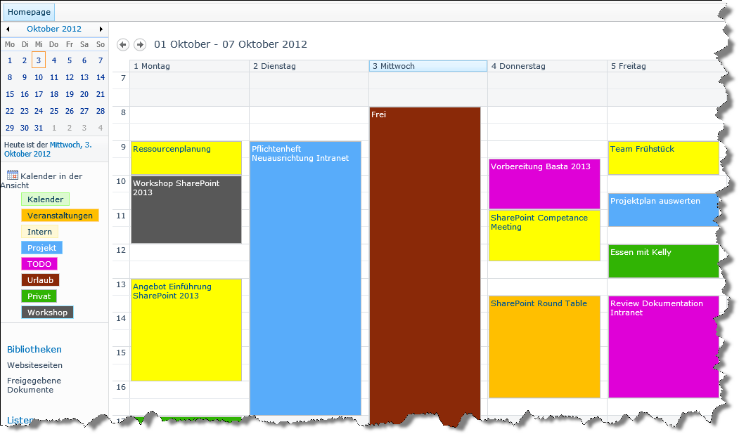The height and width of the screenshot is (434, 739).
Task: Toggle the TODO calendar overlay
Action: (39, 263)
